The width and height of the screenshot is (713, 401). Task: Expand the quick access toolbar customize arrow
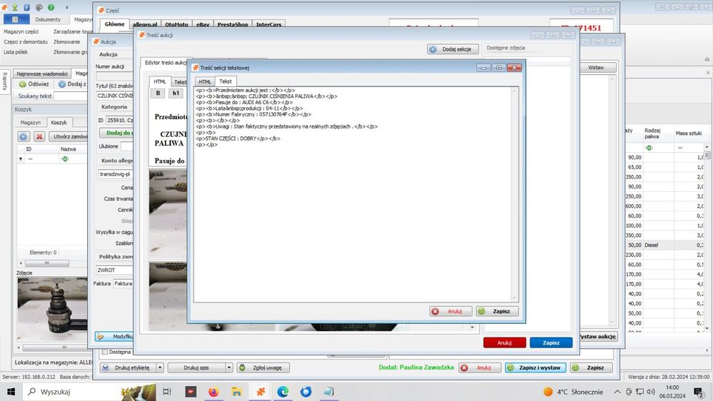(x=67, y=7)
